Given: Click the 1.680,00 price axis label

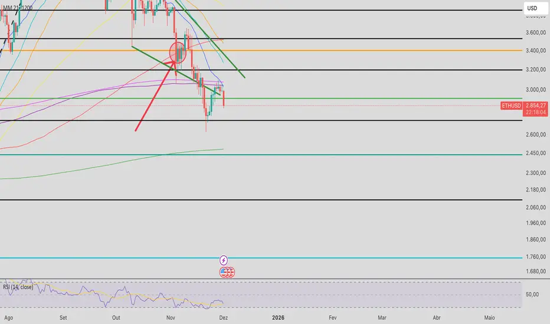Looking at the screenshot, I should pyautogui.click(x=536, y=272).
